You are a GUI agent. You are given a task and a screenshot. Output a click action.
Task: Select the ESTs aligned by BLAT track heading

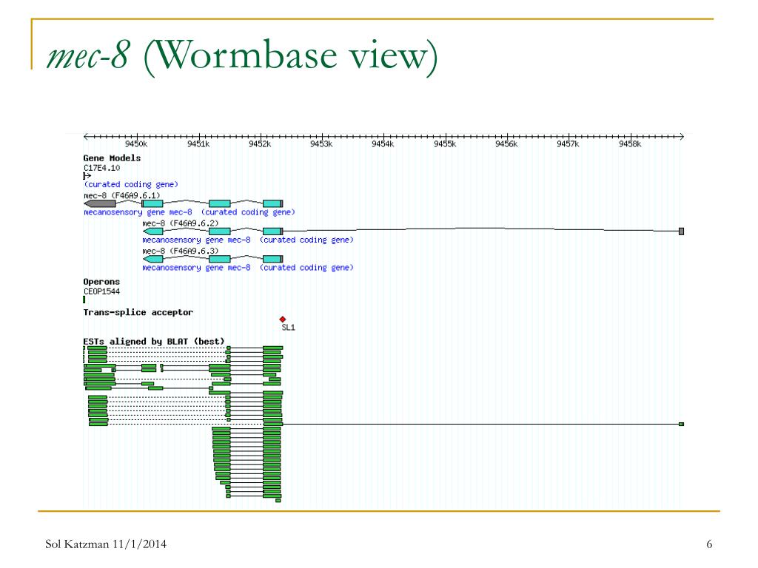pos(154,342)
